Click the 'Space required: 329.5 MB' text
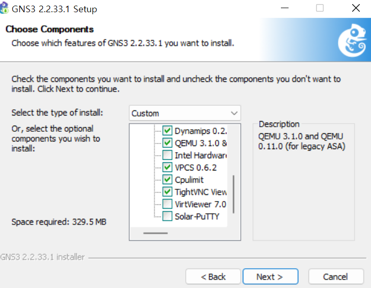This screenshot has height=288, width=371. point(59,222)
